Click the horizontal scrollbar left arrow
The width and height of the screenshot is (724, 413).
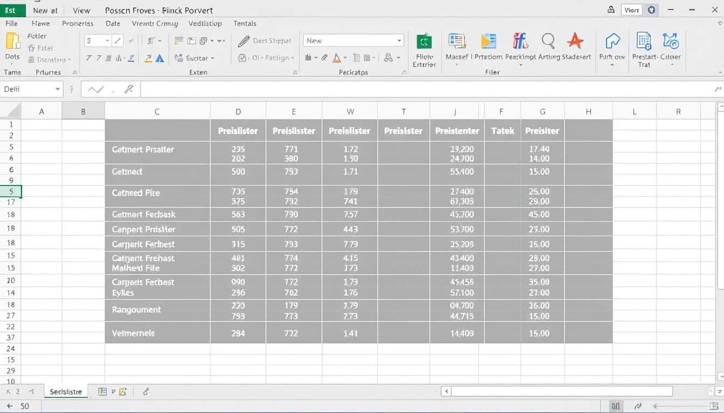point(445,391)
